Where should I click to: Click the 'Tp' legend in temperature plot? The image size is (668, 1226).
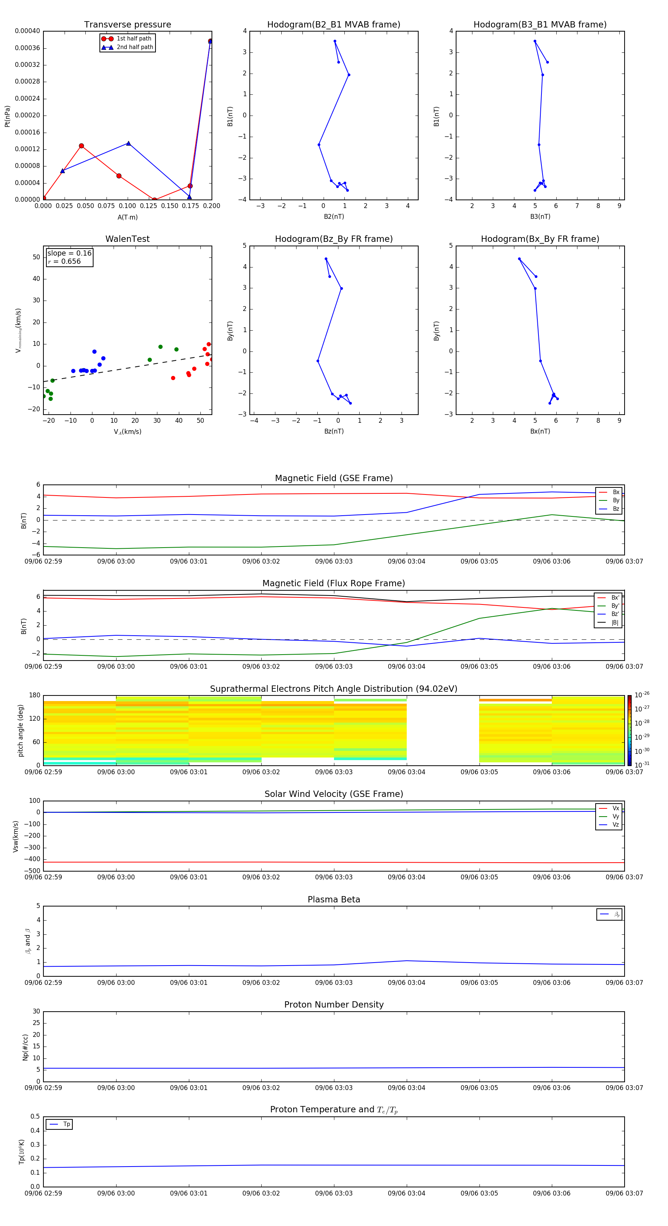(x=59, y=1124)
